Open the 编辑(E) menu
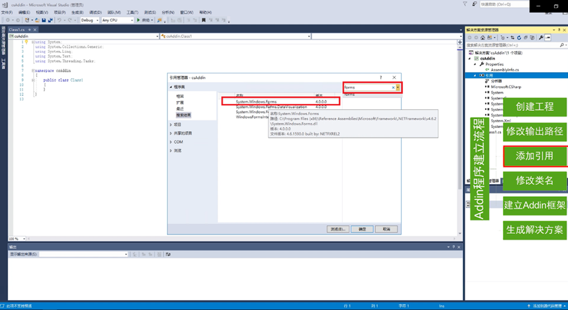This screenshot has height=310, width=568. pyautogui.click(x=25, y=13)
